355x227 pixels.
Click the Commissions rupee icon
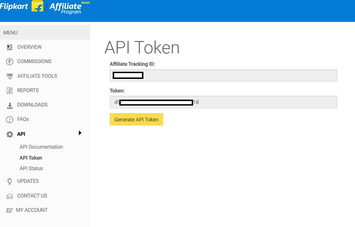coord(9,62)
